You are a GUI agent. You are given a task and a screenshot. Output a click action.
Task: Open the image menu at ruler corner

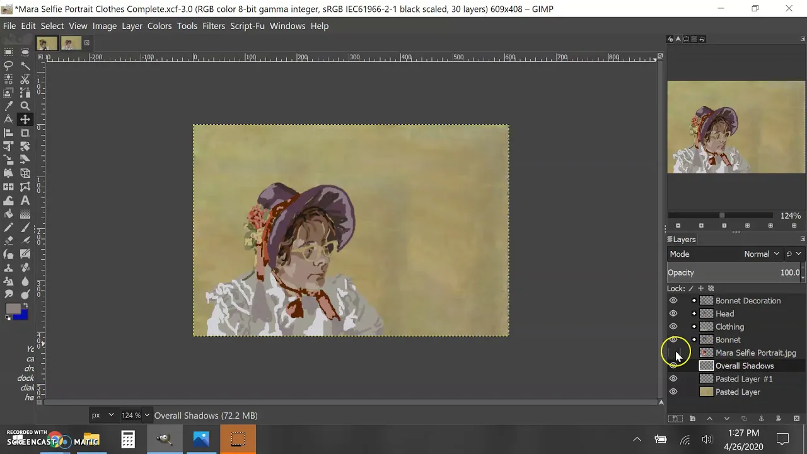40,57
